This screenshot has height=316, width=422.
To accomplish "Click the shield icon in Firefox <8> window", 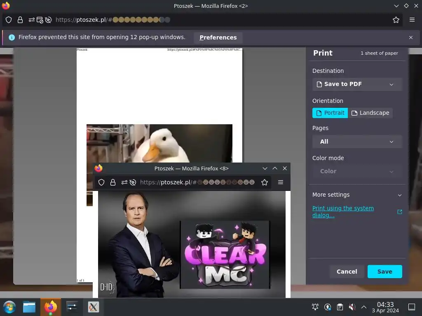I will coord(101,182).
